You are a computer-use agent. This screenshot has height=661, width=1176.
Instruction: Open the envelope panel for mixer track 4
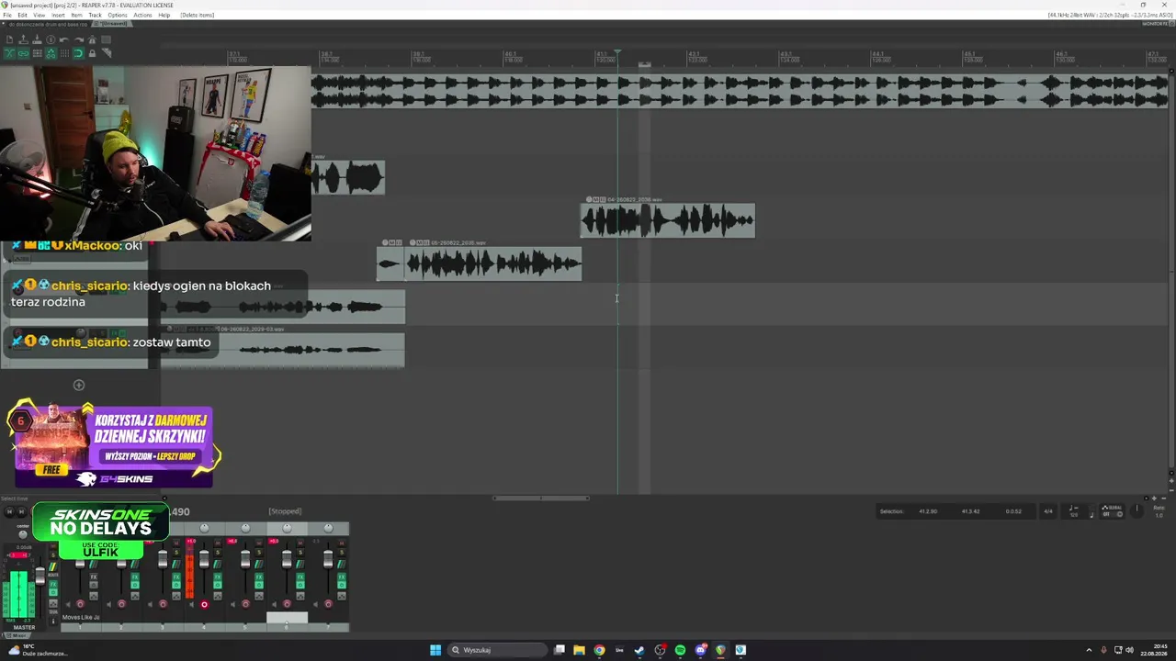[x=217, y=595]
